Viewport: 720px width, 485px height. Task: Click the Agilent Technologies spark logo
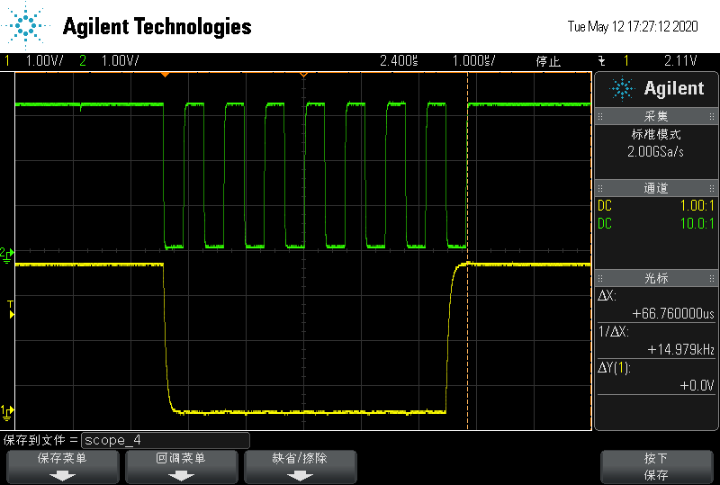(x=26, y=26)
